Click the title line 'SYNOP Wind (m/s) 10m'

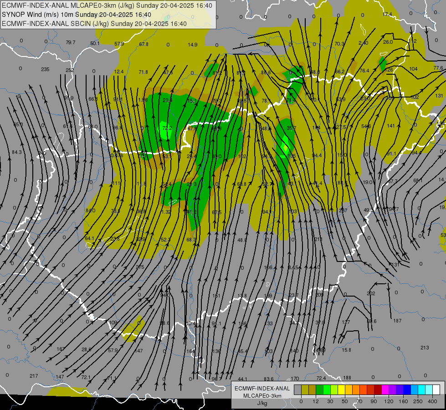pyautogui.click(x=37, y=15)
